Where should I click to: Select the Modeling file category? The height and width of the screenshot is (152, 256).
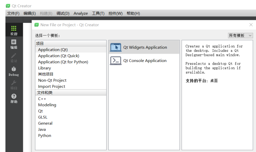71,105
